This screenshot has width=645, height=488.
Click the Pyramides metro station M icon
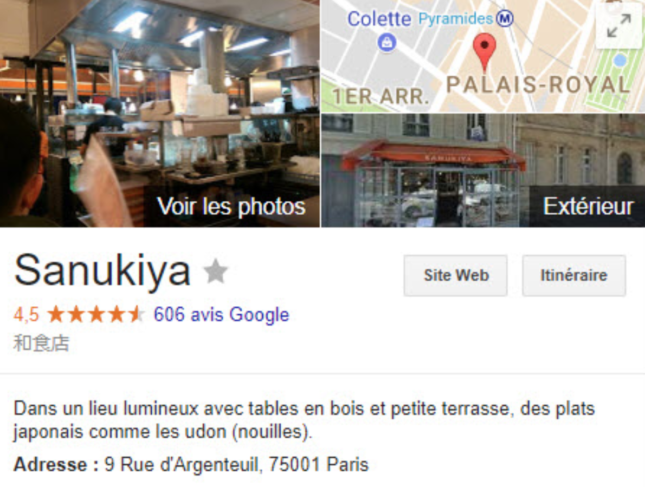pos(505,18)
